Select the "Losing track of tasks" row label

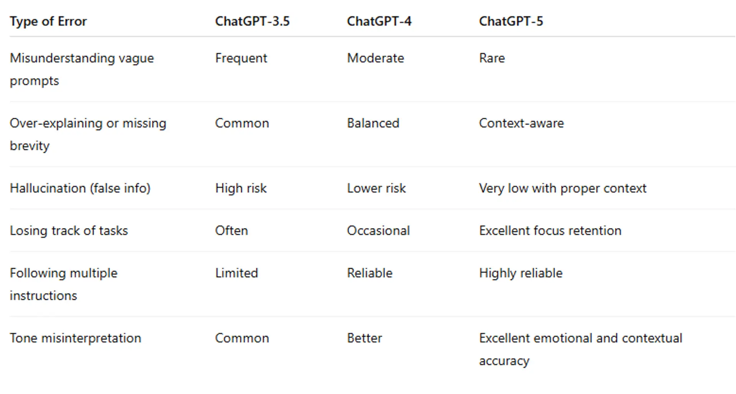coord(69,231)
